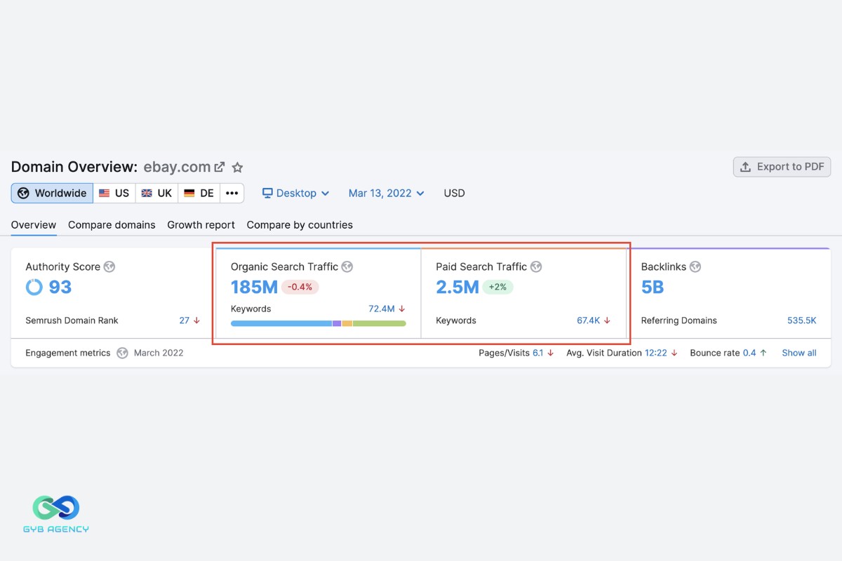The width and height of the screenshot is (842, 561).
Task: Click Show all engagement metrics
Action: (799, 353)
